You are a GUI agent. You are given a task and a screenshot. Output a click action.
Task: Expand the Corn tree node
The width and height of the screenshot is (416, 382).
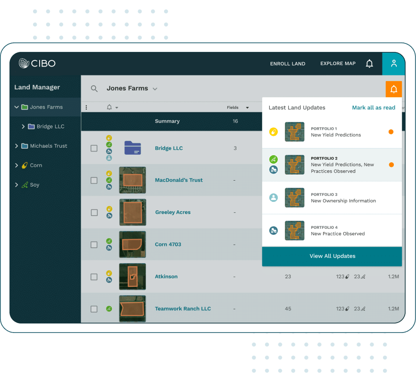pyautogui.click(x=17, y=165)
